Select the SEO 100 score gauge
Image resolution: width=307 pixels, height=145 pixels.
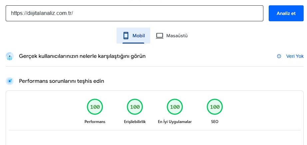(215, 107)
